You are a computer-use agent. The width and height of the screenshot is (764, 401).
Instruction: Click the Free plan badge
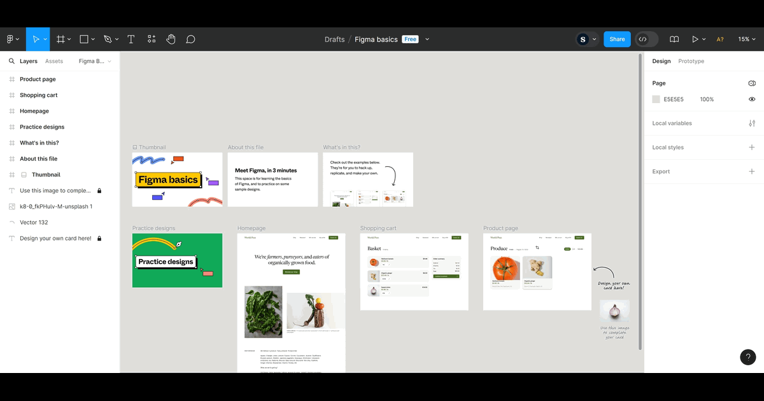click(x=410, y=39)
